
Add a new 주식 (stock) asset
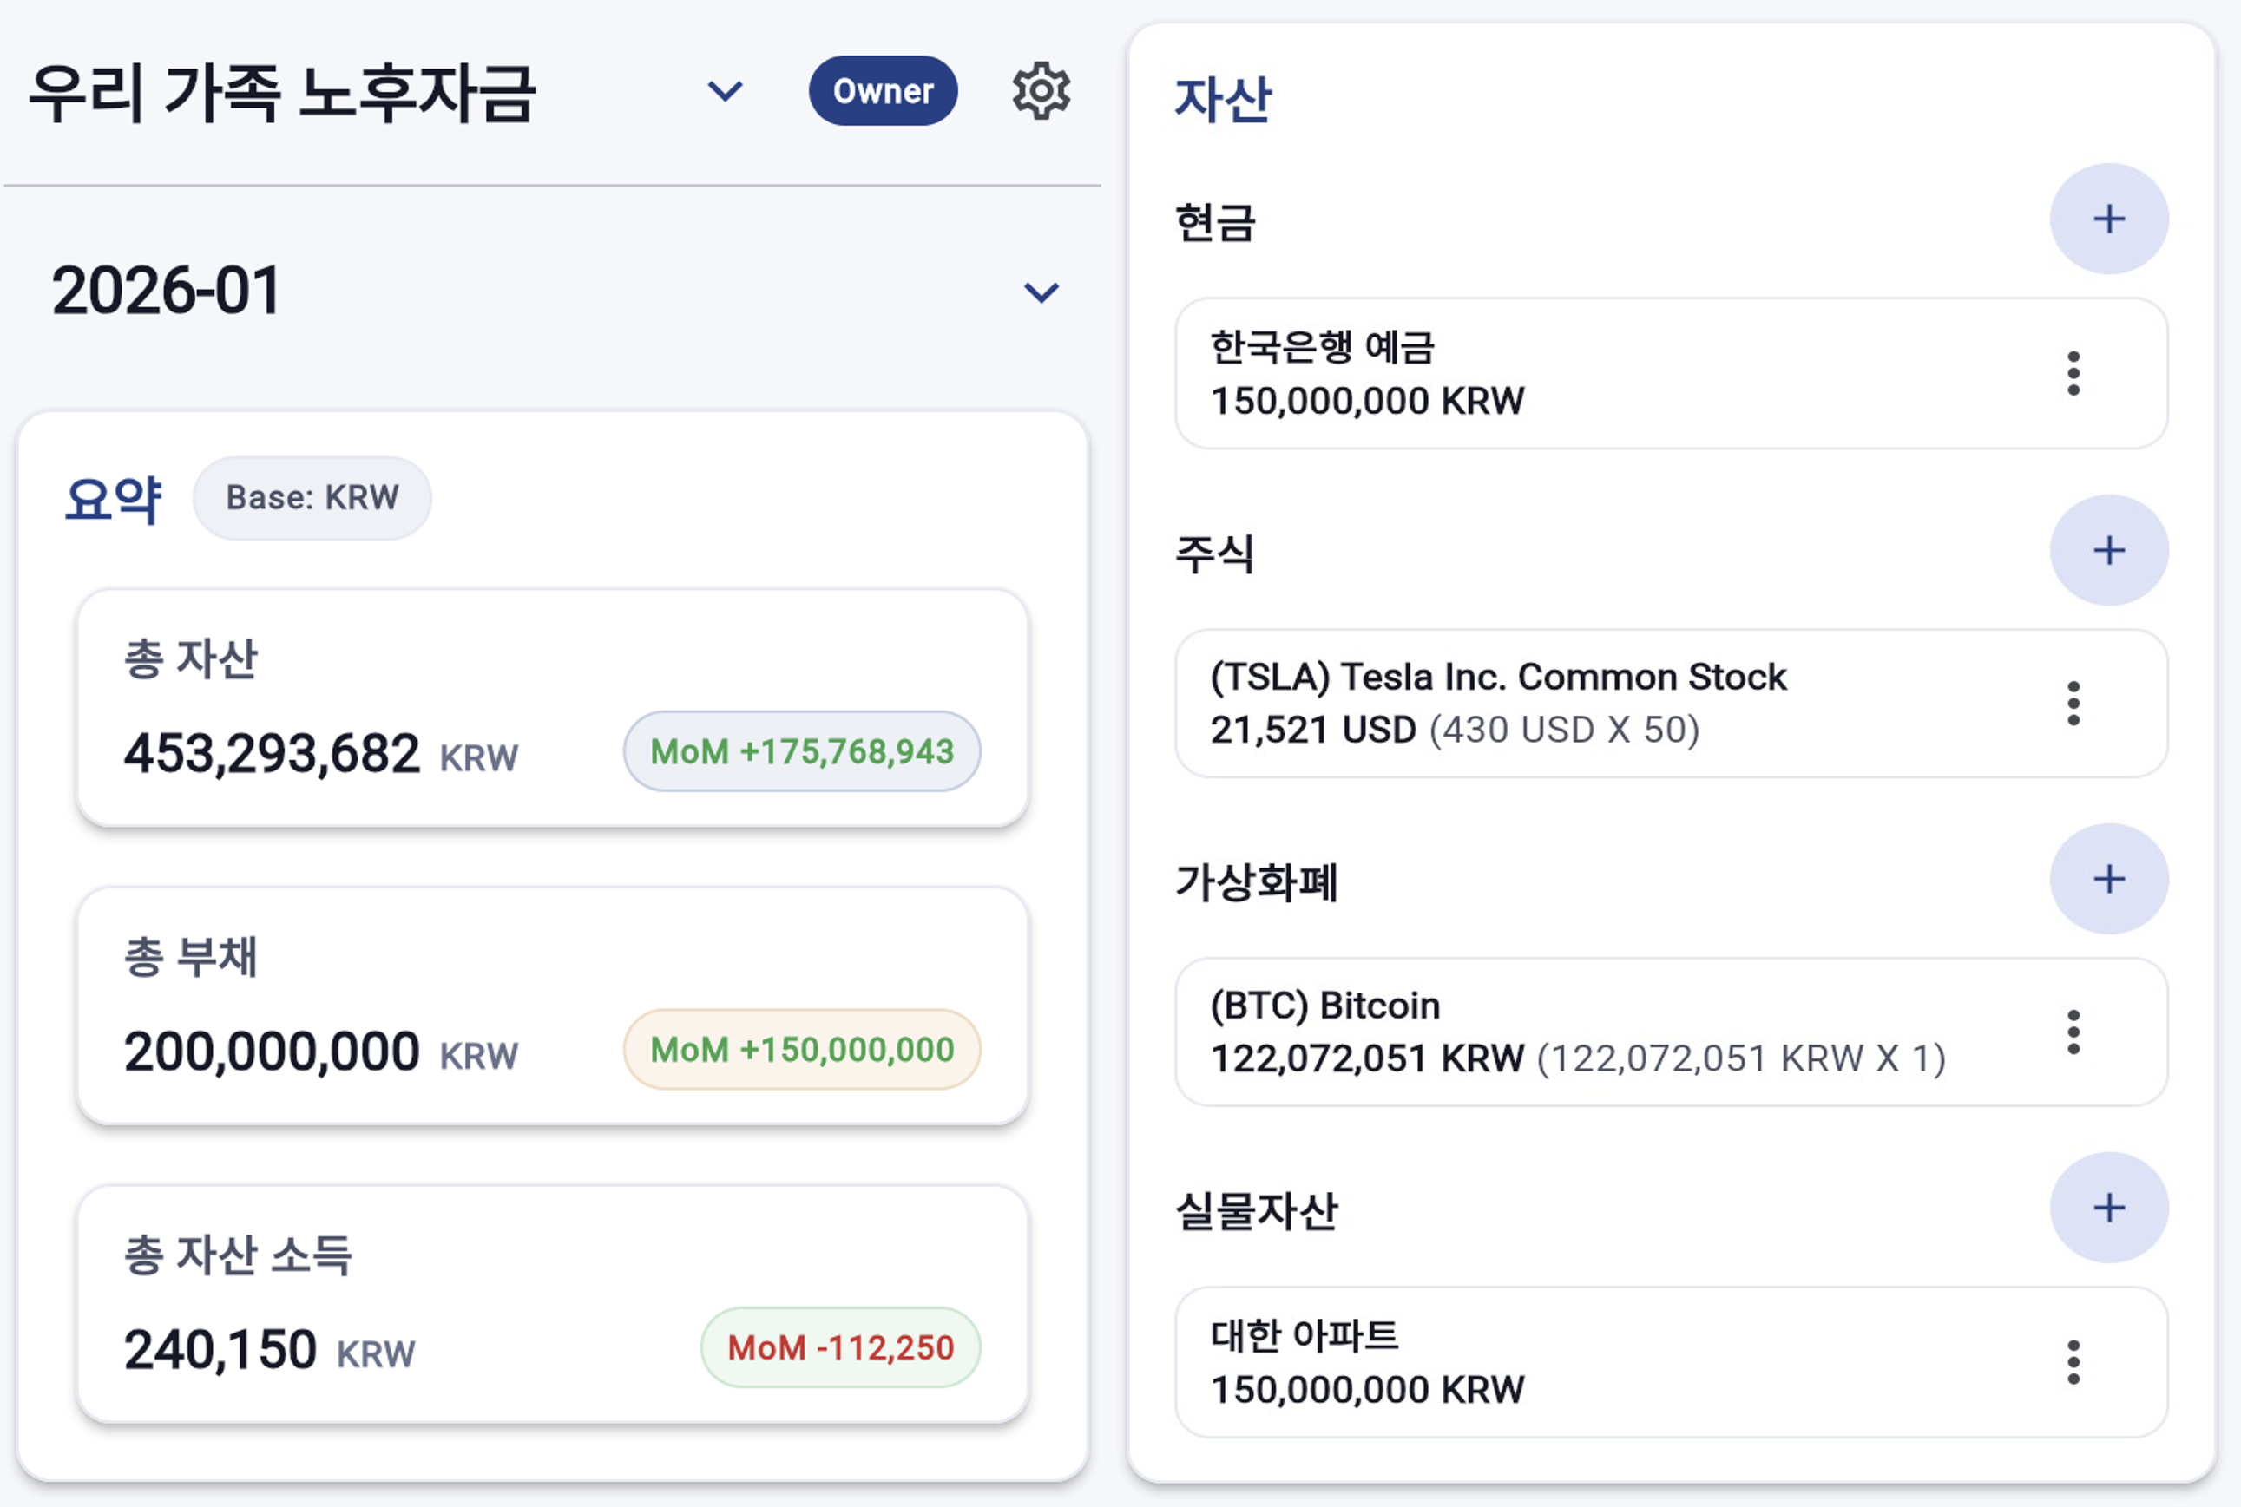coord(2108,551)
